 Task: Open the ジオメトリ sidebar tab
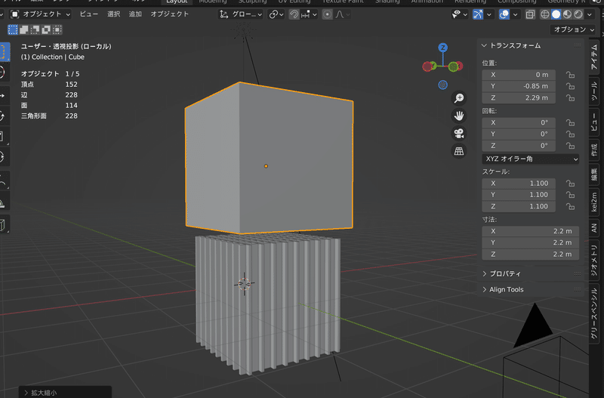[594, 261]
